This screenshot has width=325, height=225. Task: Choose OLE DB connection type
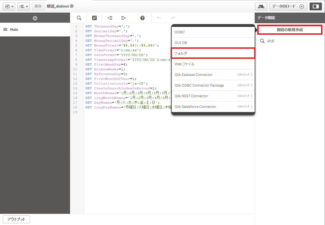point(213,43)
